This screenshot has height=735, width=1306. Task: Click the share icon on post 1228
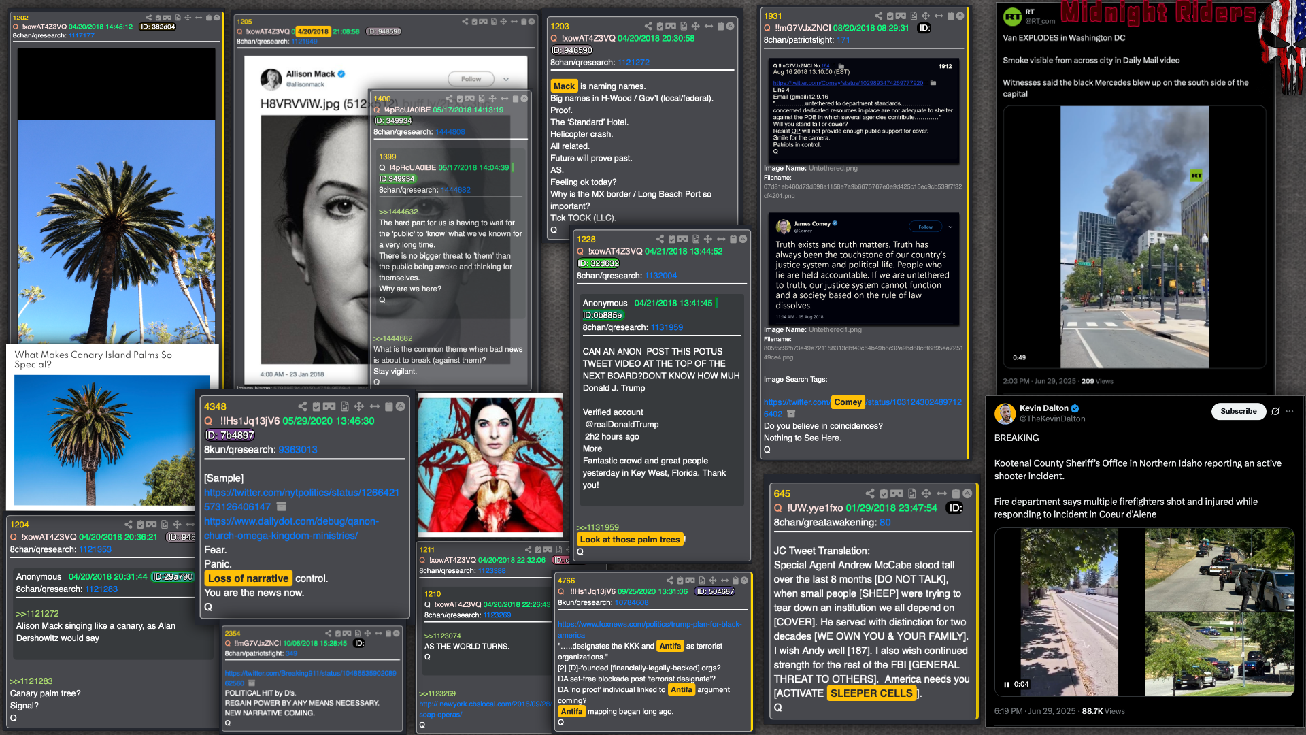(x=660, y=239)
